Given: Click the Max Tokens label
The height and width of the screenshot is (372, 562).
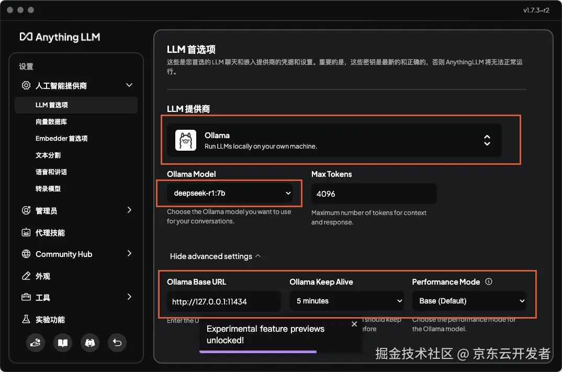Looking at the screenshot, I should click(x=331, y=174).
